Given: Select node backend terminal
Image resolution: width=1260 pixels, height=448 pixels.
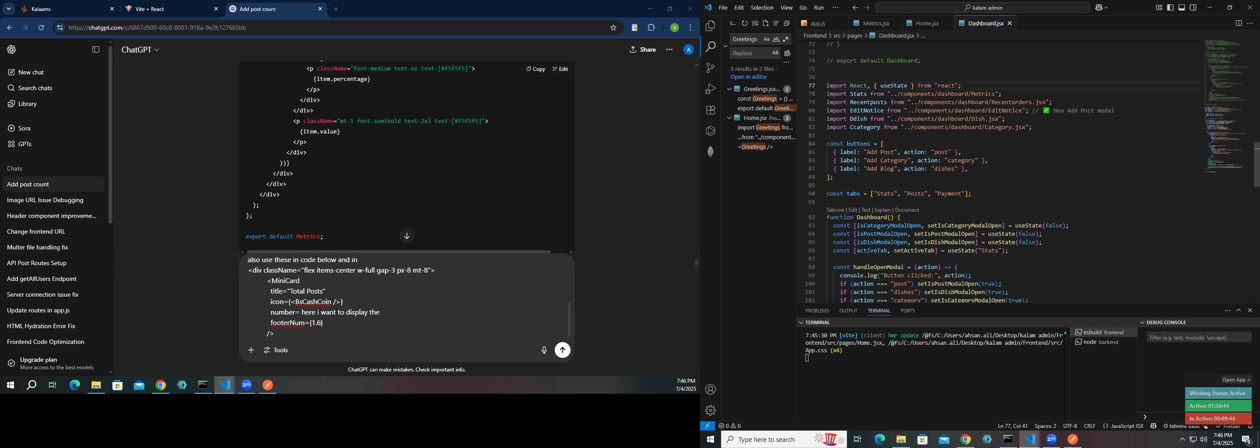Looking at the screenshot, I should tap(1103, 343).
